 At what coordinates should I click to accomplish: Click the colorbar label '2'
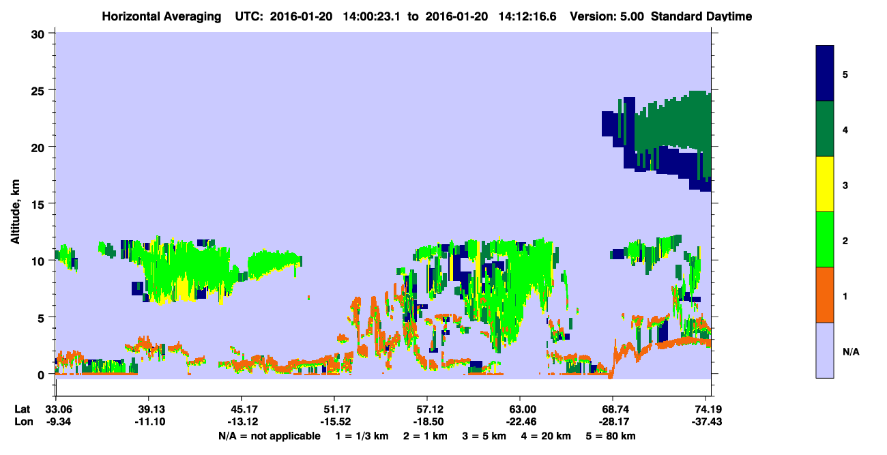(x=845, y=239)
